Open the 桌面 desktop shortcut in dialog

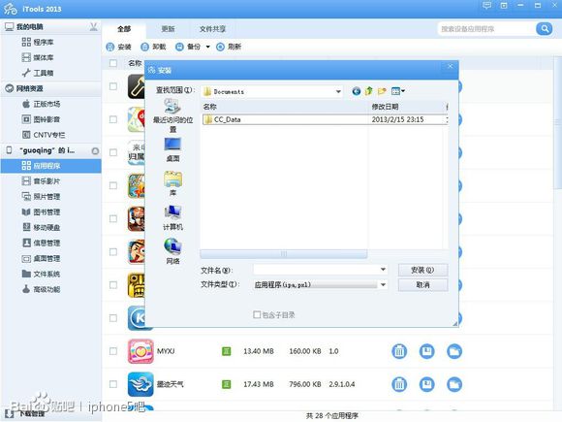(172, 149)
